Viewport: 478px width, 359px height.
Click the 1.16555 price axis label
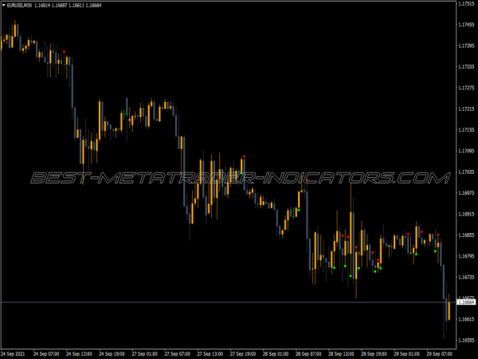coord(466,341)
